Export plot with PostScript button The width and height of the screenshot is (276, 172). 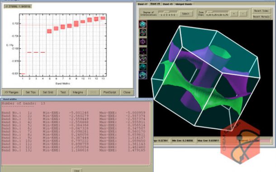pyautogui.click(x=109, y=92)
